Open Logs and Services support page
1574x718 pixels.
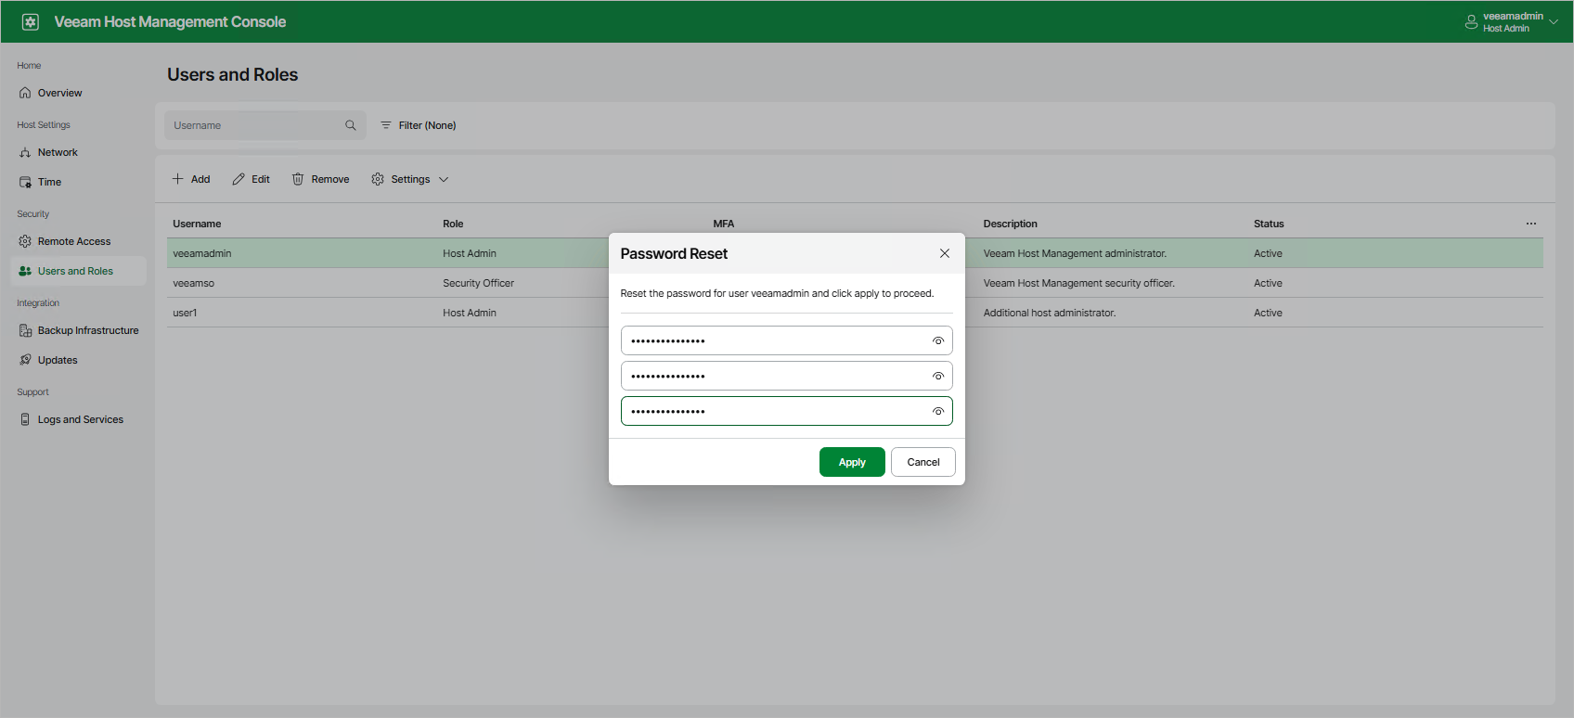tap(78, 419)
